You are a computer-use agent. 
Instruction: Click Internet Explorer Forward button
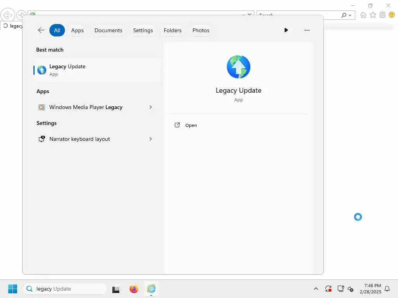coord(21,15)
